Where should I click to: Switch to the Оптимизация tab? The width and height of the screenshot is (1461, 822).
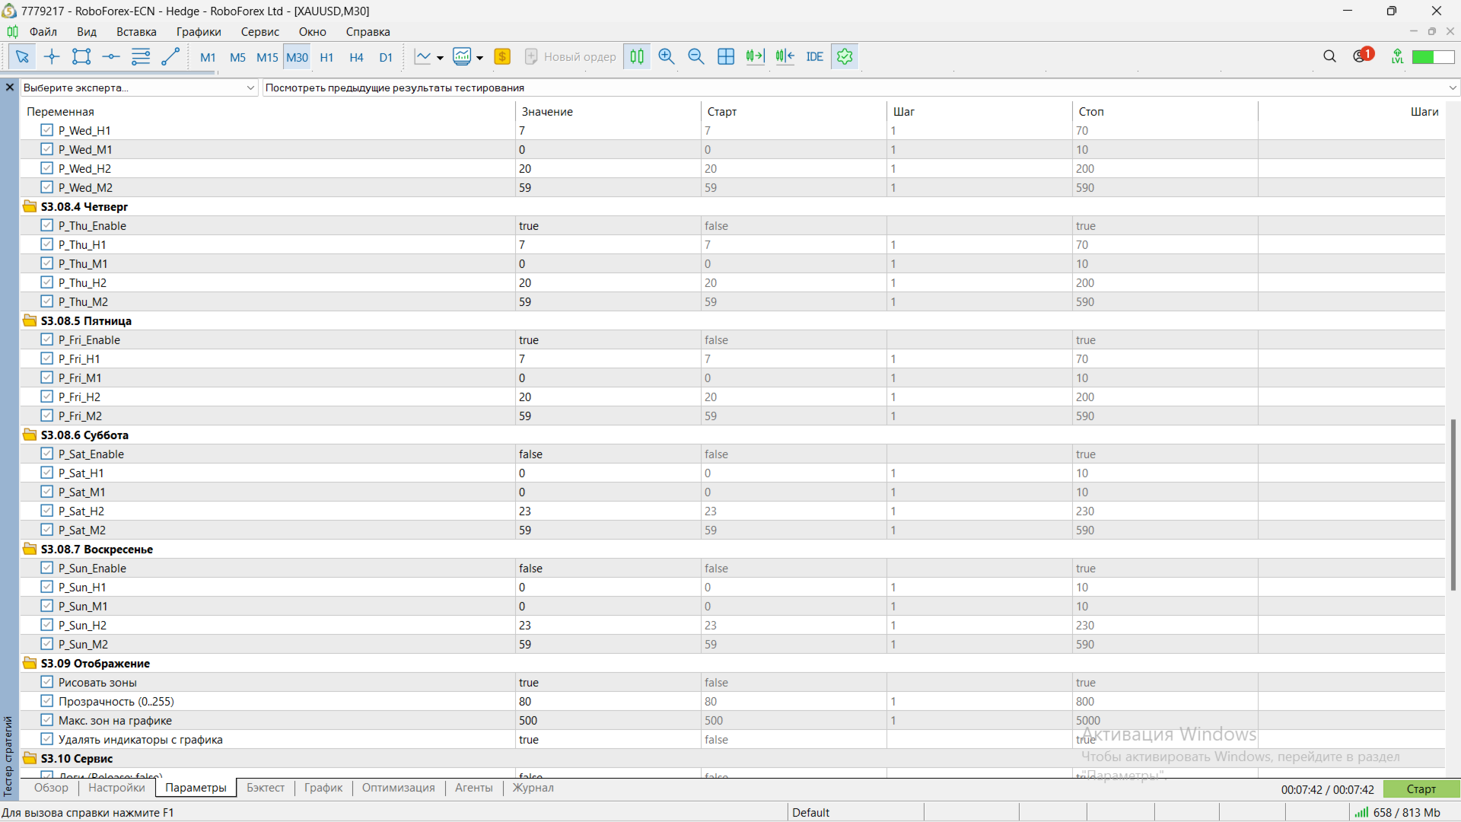[398, 788]
